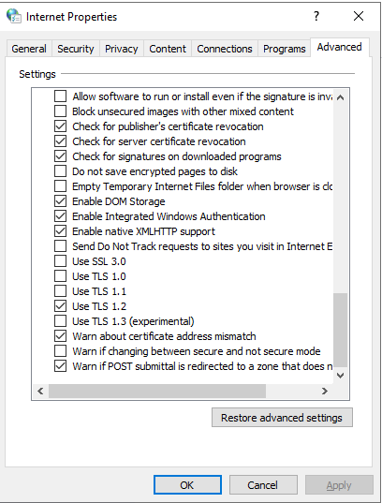The width and height of the screenshot is (382, 503).
Task: Confirm with the OK button
Action: 187,484
